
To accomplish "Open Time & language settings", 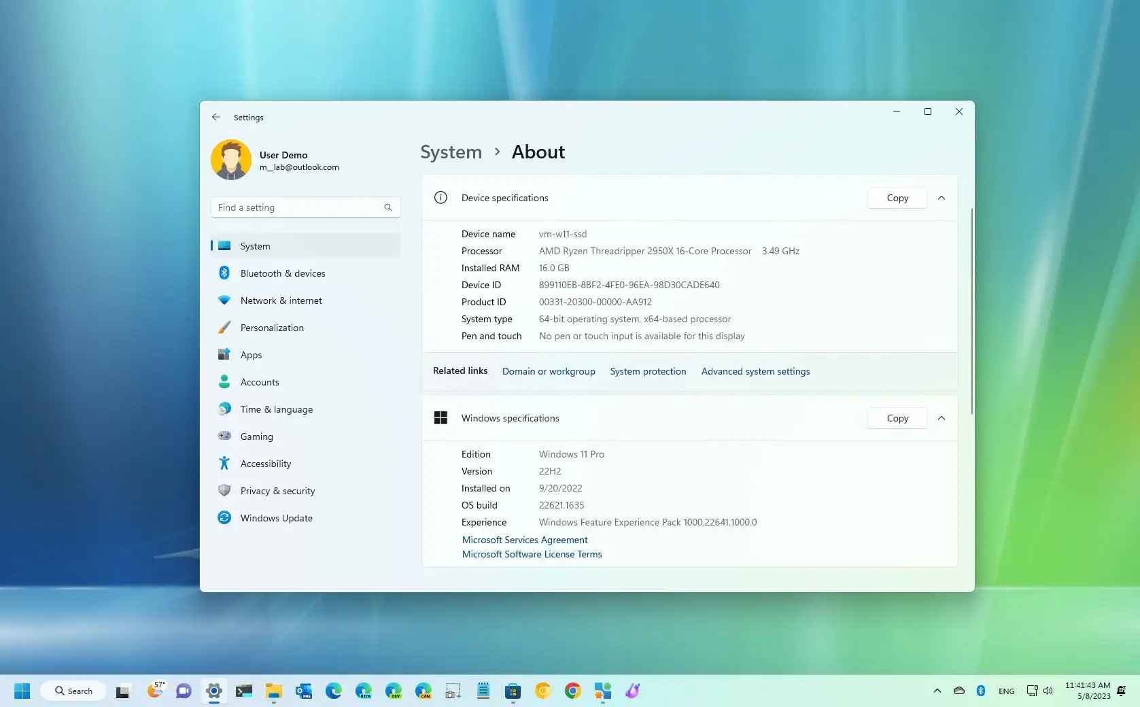I will tap(276, 409).
